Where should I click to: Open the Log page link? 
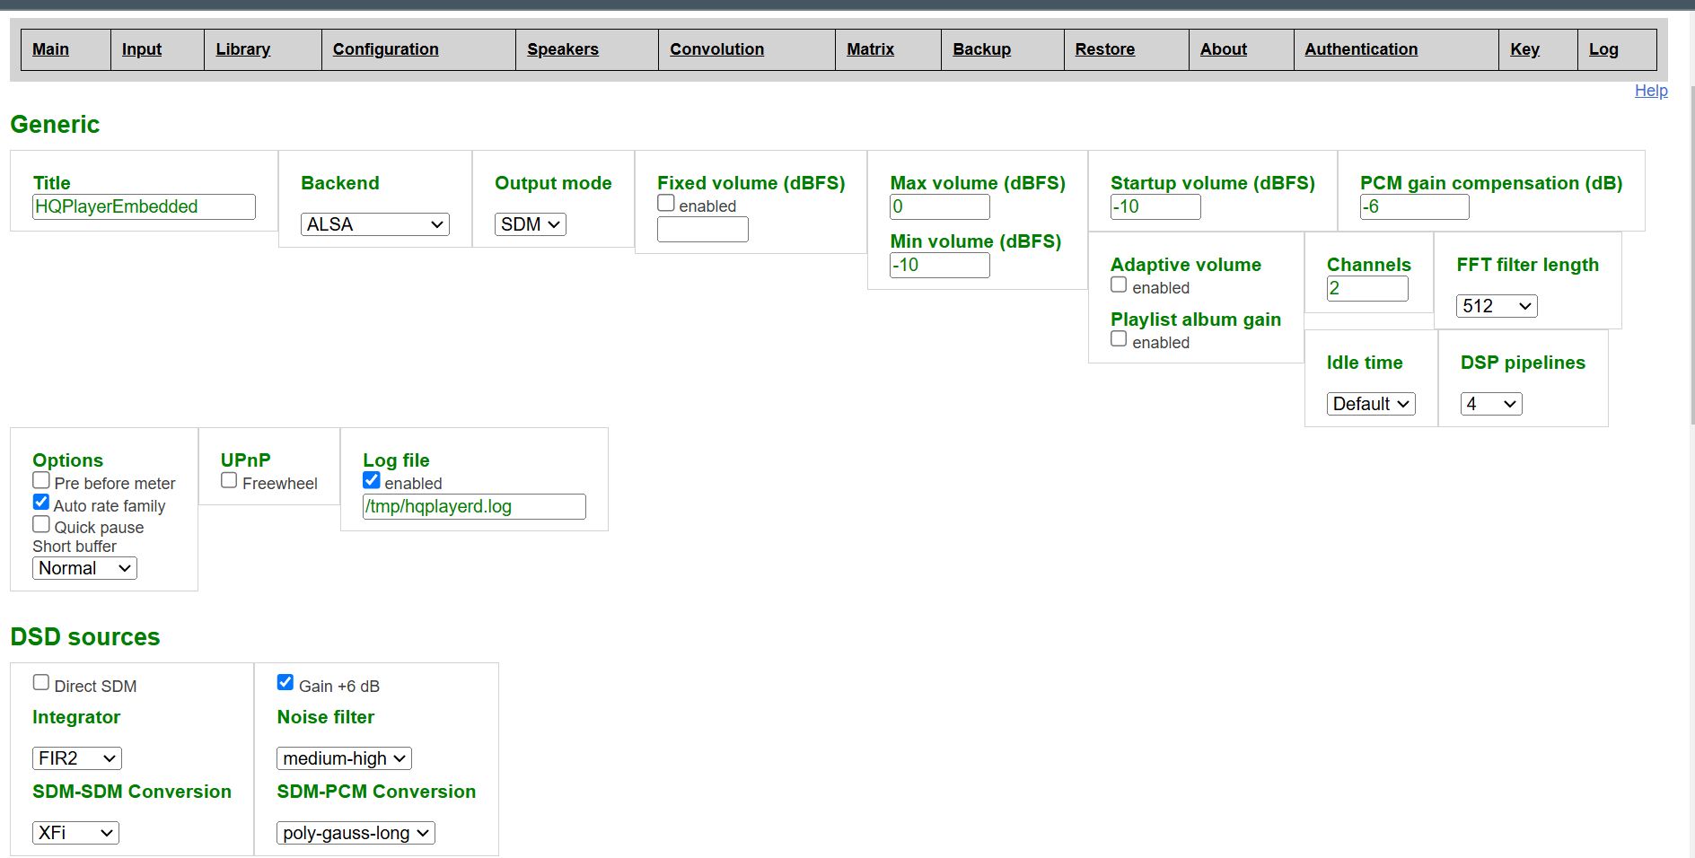pos(1603,49)
